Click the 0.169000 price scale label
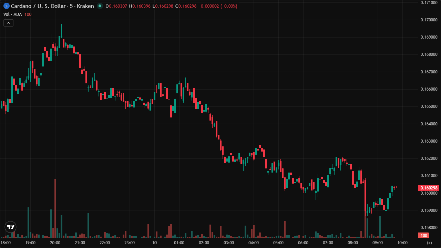Screen dimensions: 441x248 click(x=429, y=37)
